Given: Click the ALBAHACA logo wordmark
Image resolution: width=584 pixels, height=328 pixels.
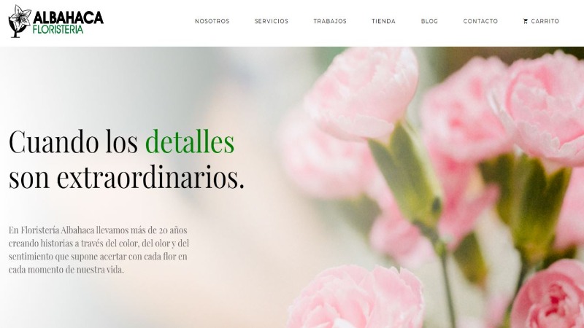Looking at the screenshot, I should pyautogui.click(x=68, y=17).
